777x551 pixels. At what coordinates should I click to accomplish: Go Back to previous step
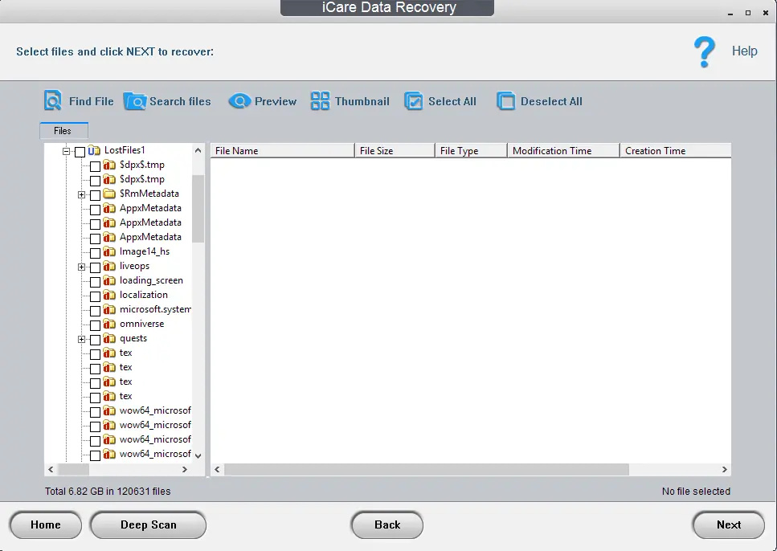point(387,524)
